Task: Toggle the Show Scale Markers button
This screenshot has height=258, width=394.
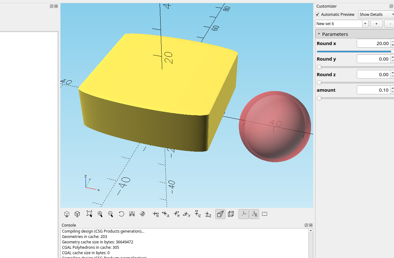Action: (x=254, y=214)
